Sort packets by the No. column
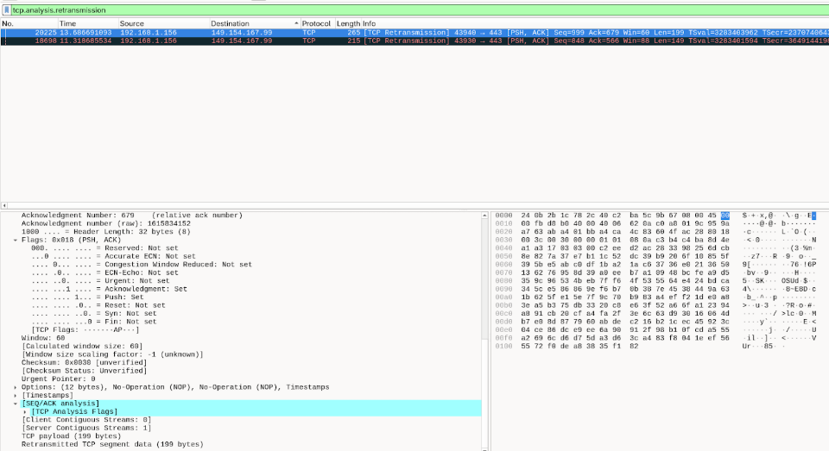 point(29,23)
